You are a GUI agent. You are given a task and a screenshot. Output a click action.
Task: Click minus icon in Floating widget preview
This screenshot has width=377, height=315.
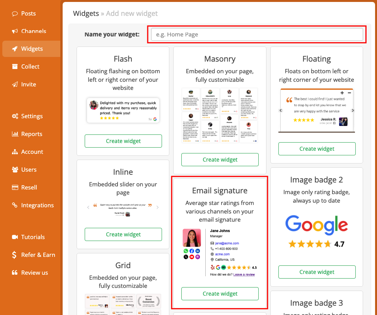(x=349, y=93)
